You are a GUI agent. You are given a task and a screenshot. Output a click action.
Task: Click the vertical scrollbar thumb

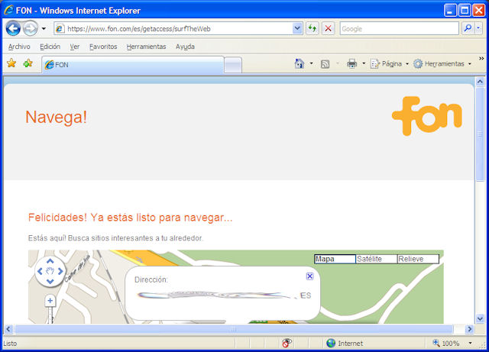pyautogui.click(x=480, y=134)
